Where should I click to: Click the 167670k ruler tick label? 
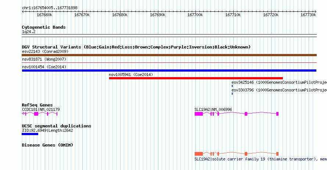[82, 15]
